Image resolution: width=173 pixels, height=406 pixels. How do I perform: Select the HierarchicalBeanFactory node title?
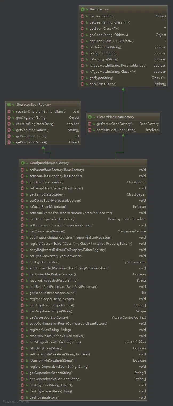click(x=115, y=117)
